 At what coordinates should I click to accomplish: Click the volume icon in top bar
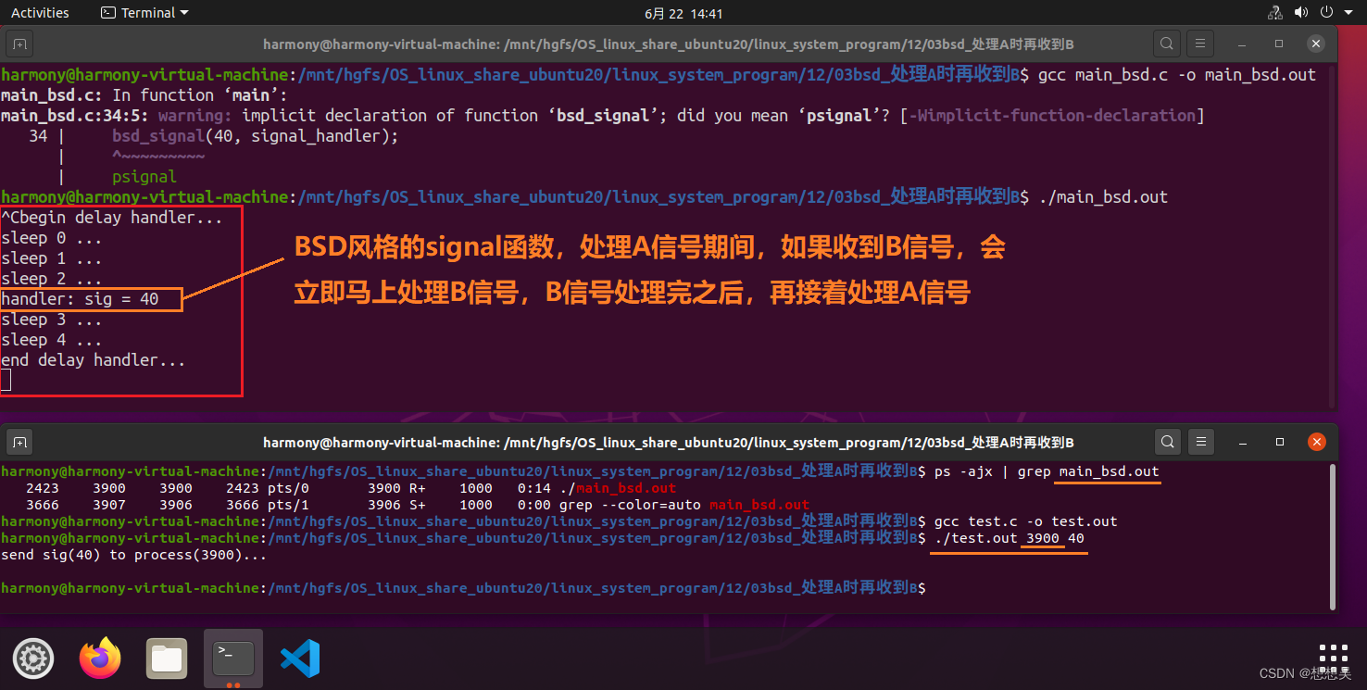(x=1300, y=13)
